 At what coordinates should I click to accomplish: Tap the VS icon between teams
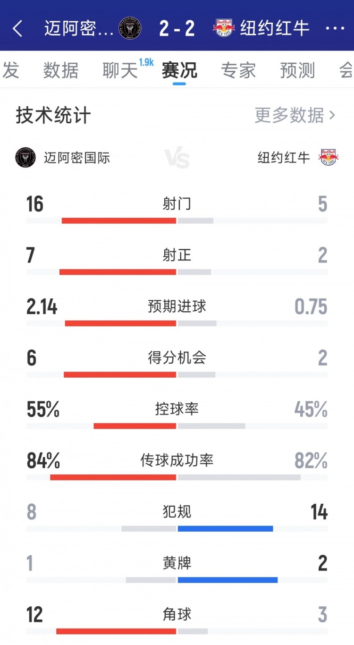pyautogui.click(x=177, y=158)
